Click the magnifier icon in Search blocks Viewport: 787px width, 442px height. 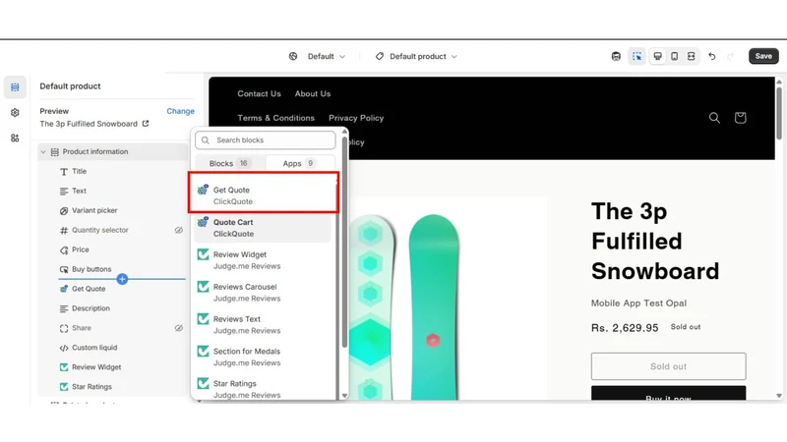pyautogui.click(x=206, y=140)
